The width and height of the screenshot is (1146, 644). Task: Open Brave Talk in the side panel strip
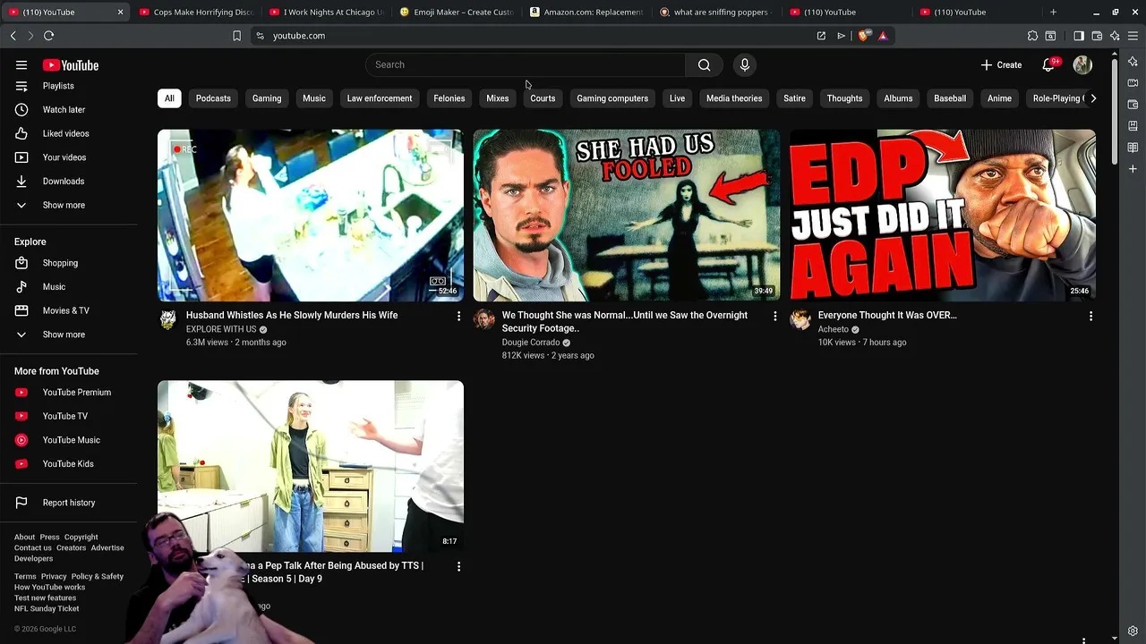[x=1133, y=83]
